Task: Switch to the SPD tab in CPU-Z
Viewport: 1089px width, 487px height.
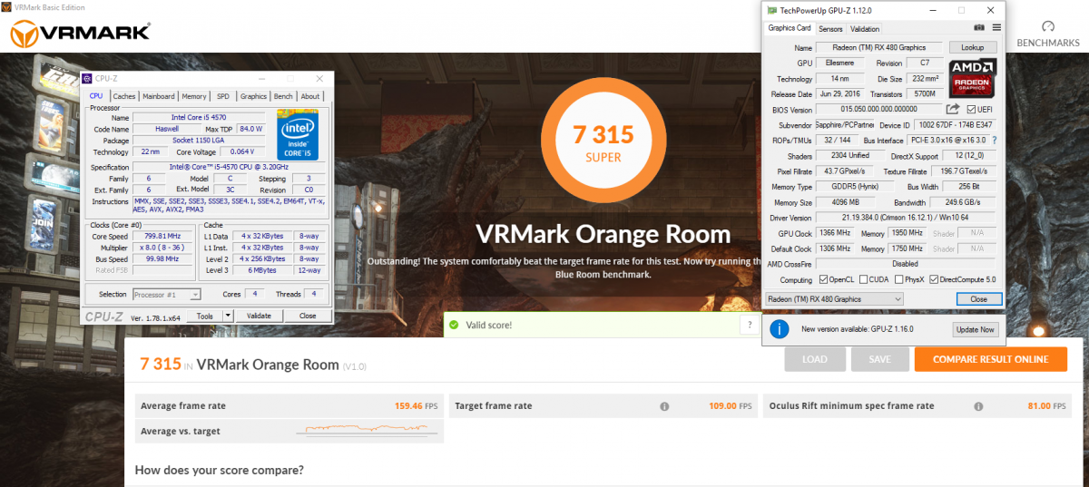Action: (x=222, y=96)
